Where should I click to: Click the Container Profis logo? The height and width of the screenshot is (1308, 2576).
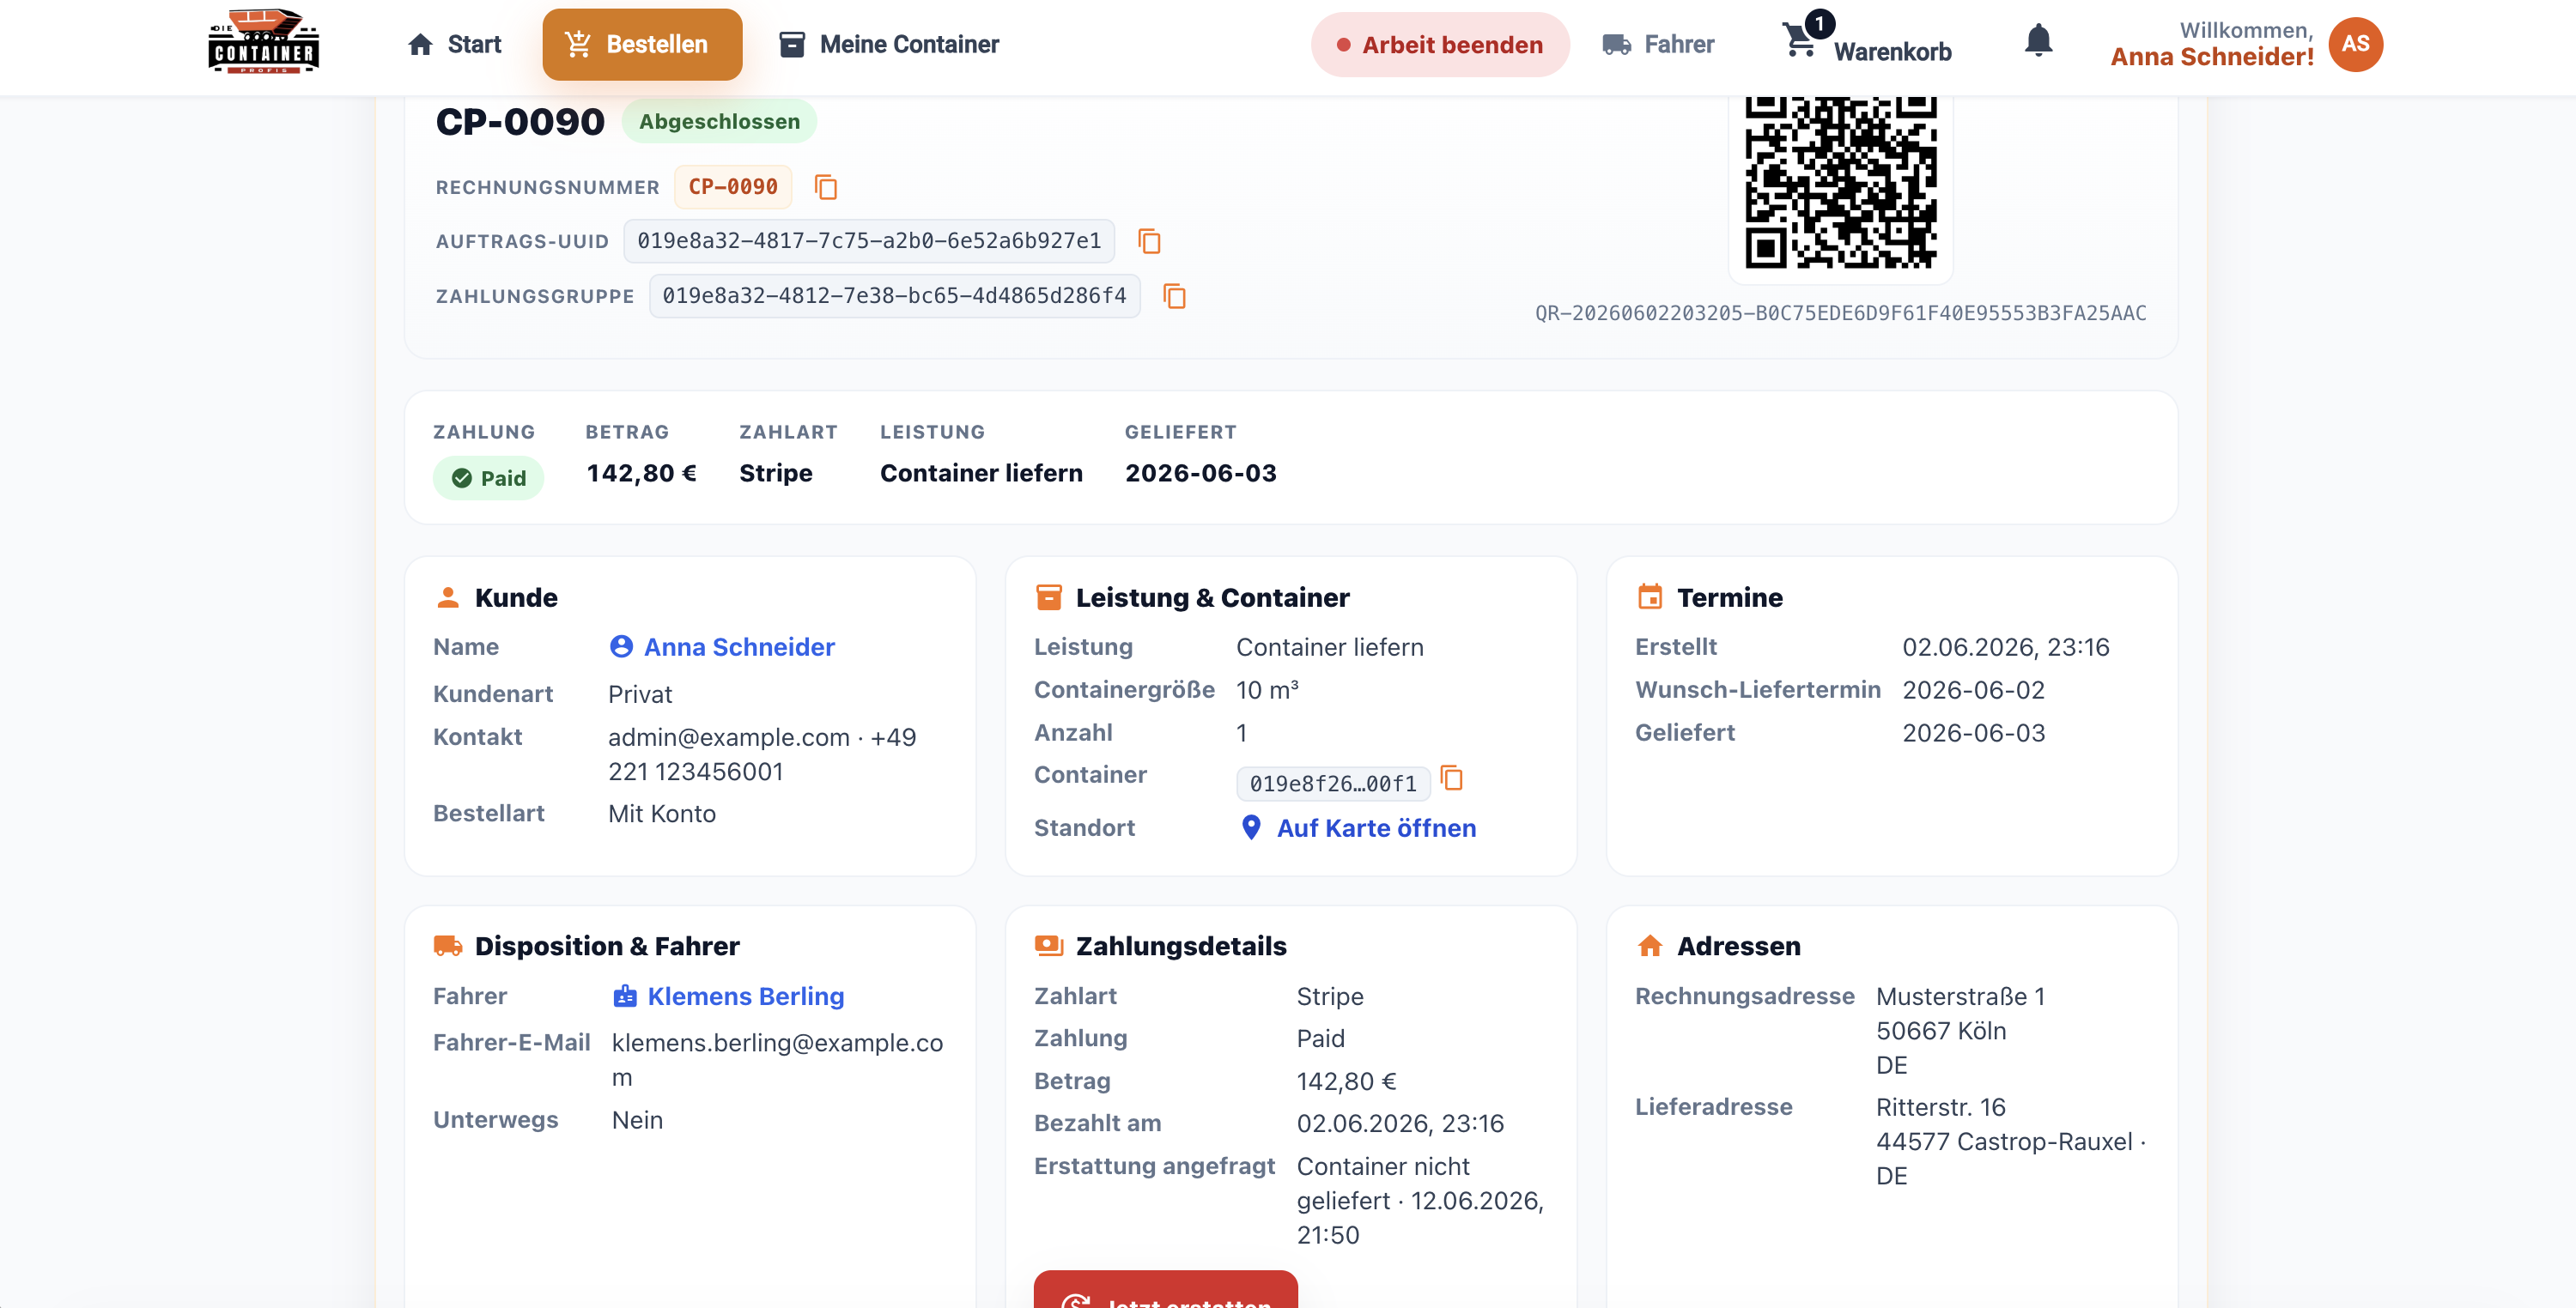(263, 42)
